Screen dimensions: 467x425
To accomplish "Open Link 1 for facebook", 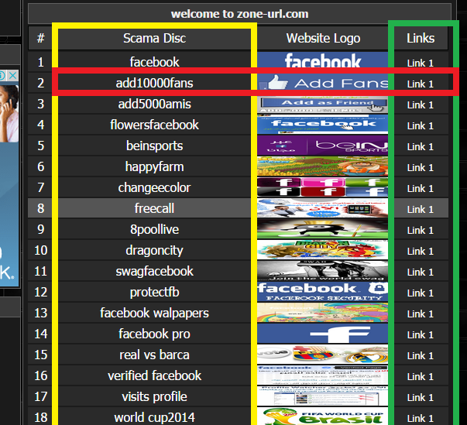I will (x=421, y=63).
